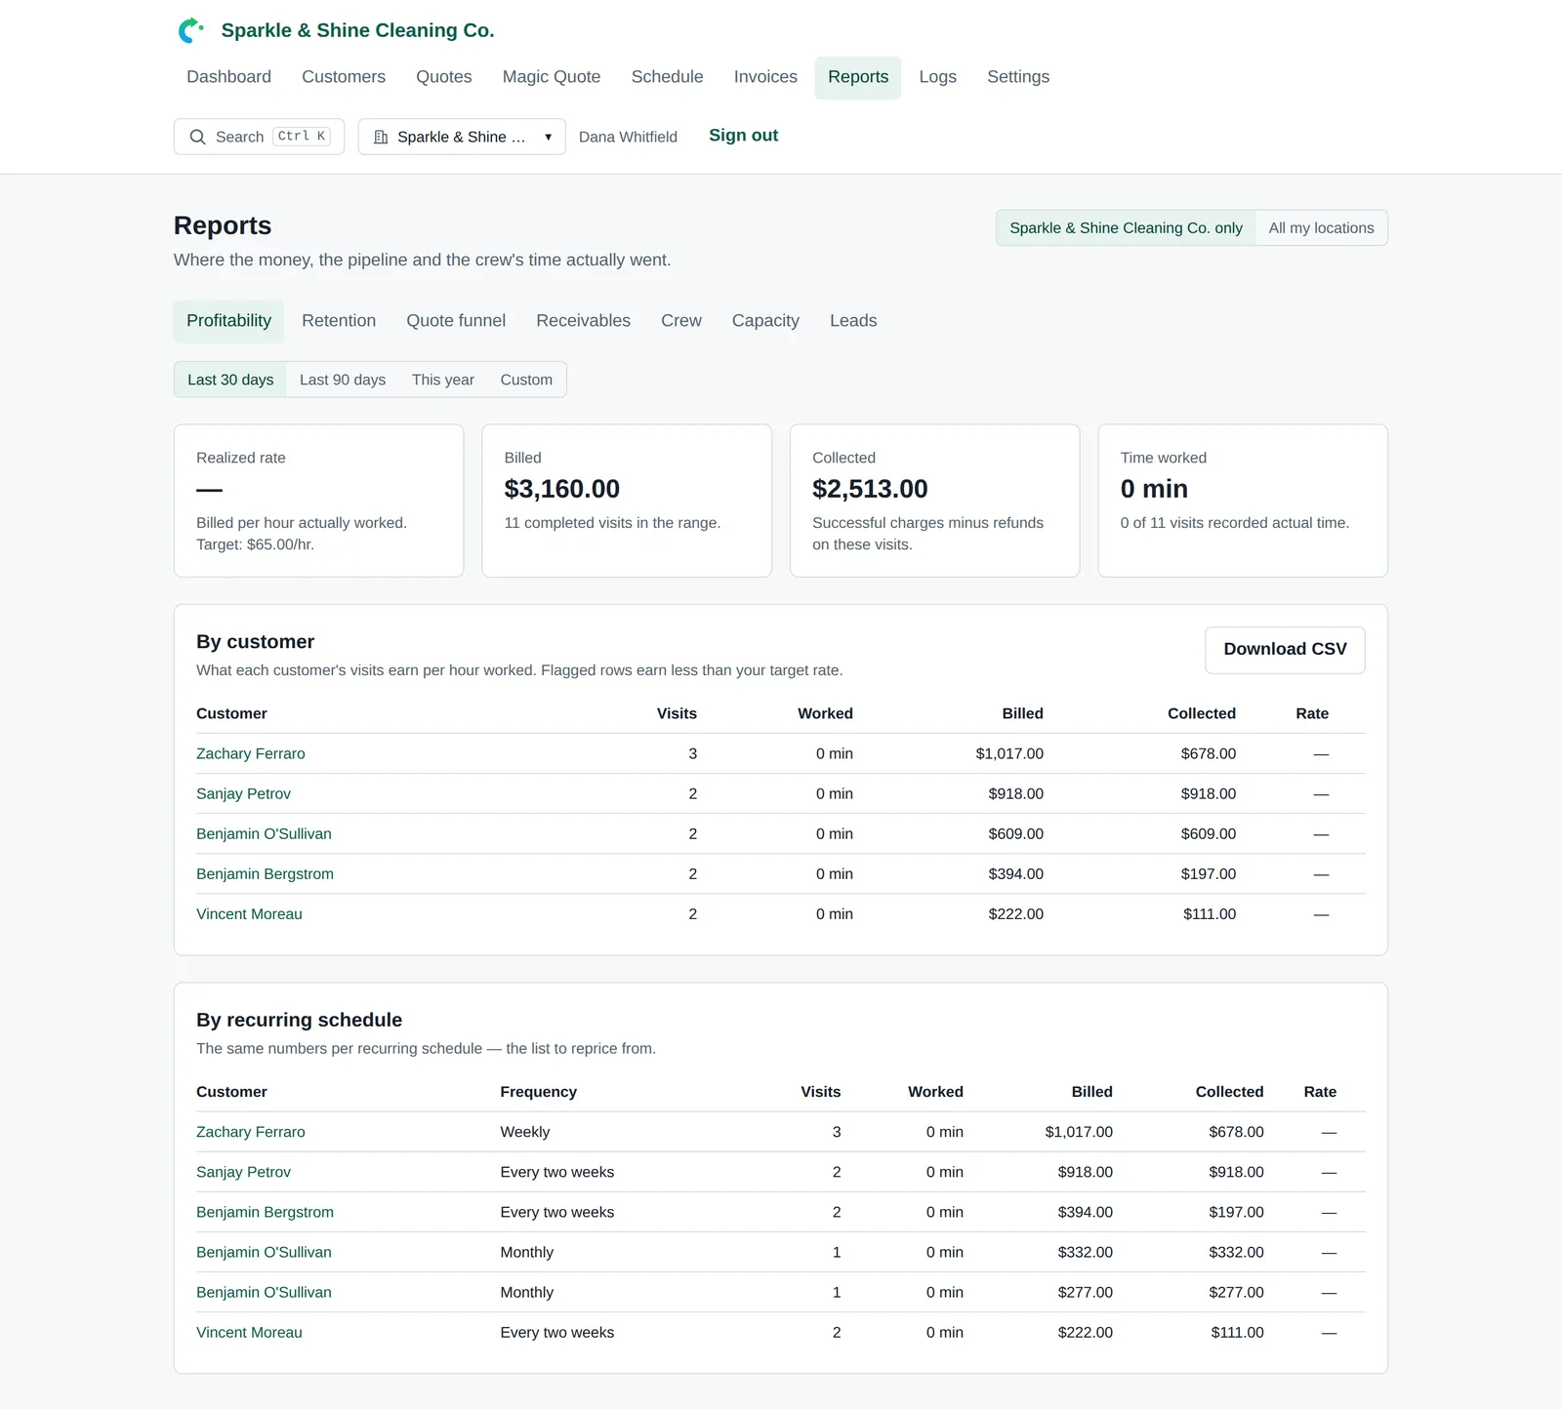Image resolution: width=1562 pixels, height=1409 pixels.
Task: Open the Sparkle & Shine location dropdown
Action: tap(462, 137)
